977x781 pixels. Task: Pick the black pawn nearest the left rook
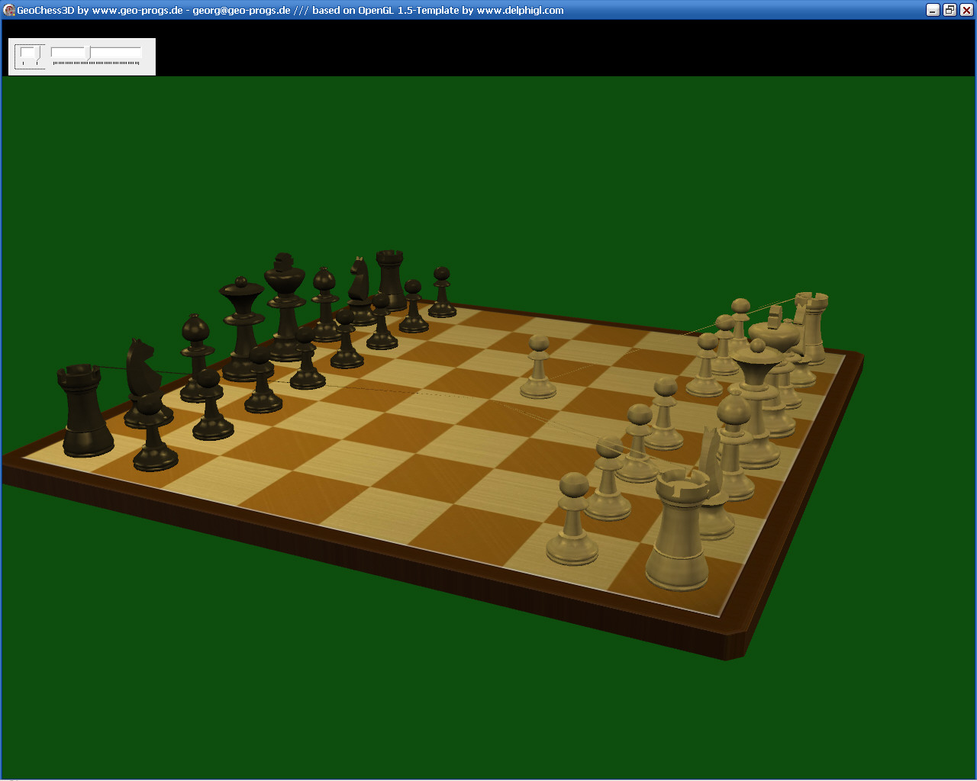[x=153, y=435]
